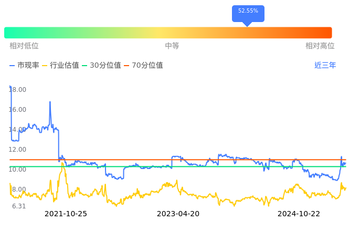Click the yellow 行业估值 legend line marker
This screenshot has height=232, width=360.
(45, 66)
